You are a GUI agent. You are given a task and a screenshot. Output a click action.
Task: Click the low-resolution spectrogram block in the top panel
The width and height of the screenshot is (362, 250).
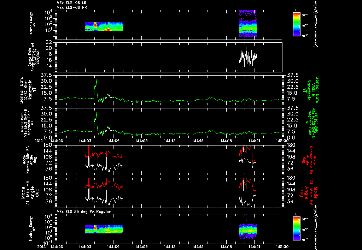104,26
